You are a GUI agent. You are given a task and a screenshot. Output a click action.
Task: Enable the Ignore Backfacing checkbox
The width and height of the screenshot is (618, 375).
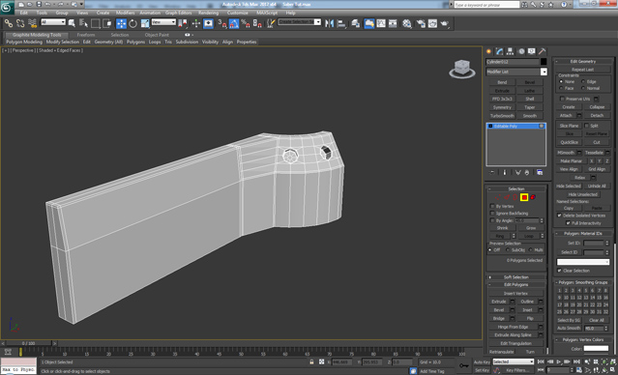(x=492, y=214)
